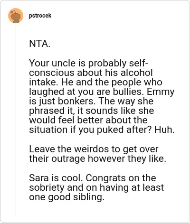190x223 pixels.
Task: Click the word "weirdos" in the third paragraph
Action: 91,149
